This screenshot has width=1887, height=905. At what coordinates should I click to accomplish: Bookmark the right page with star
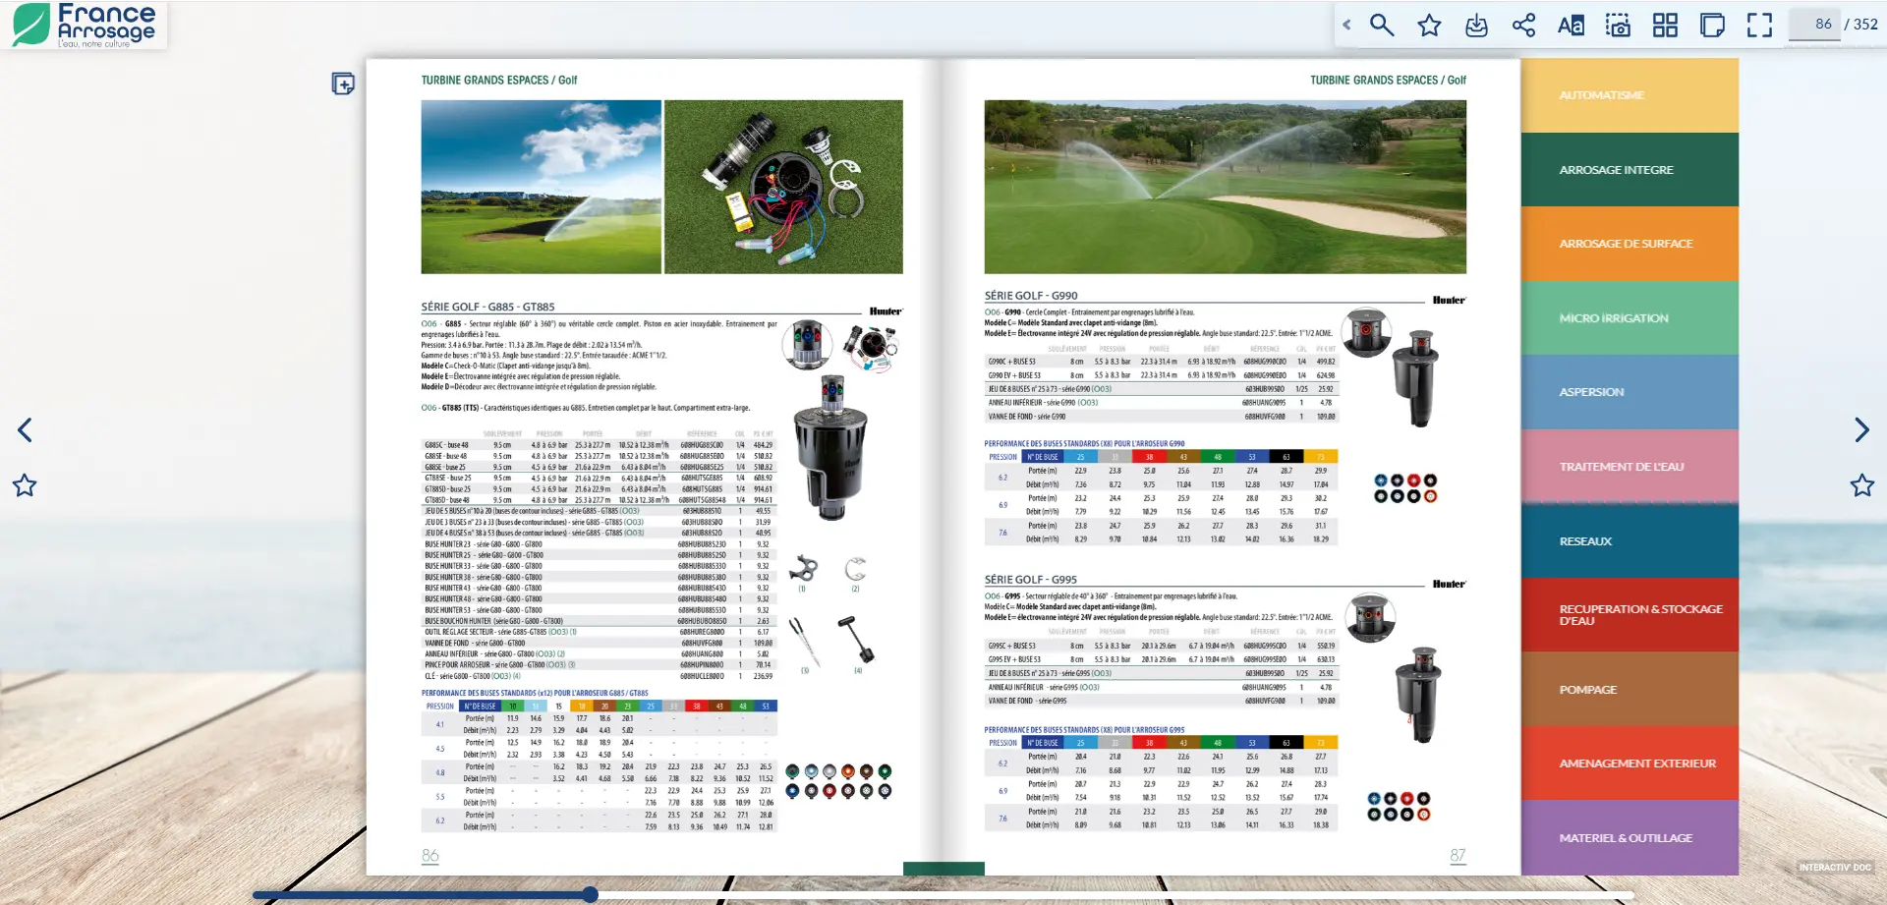point(1861,485)
